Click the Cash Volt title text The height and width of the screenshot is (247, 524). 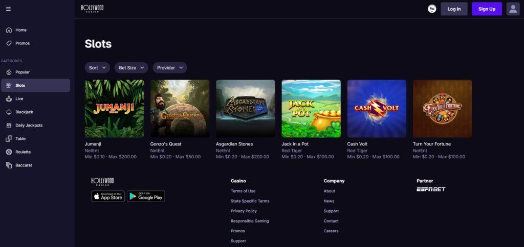point(357,144)
